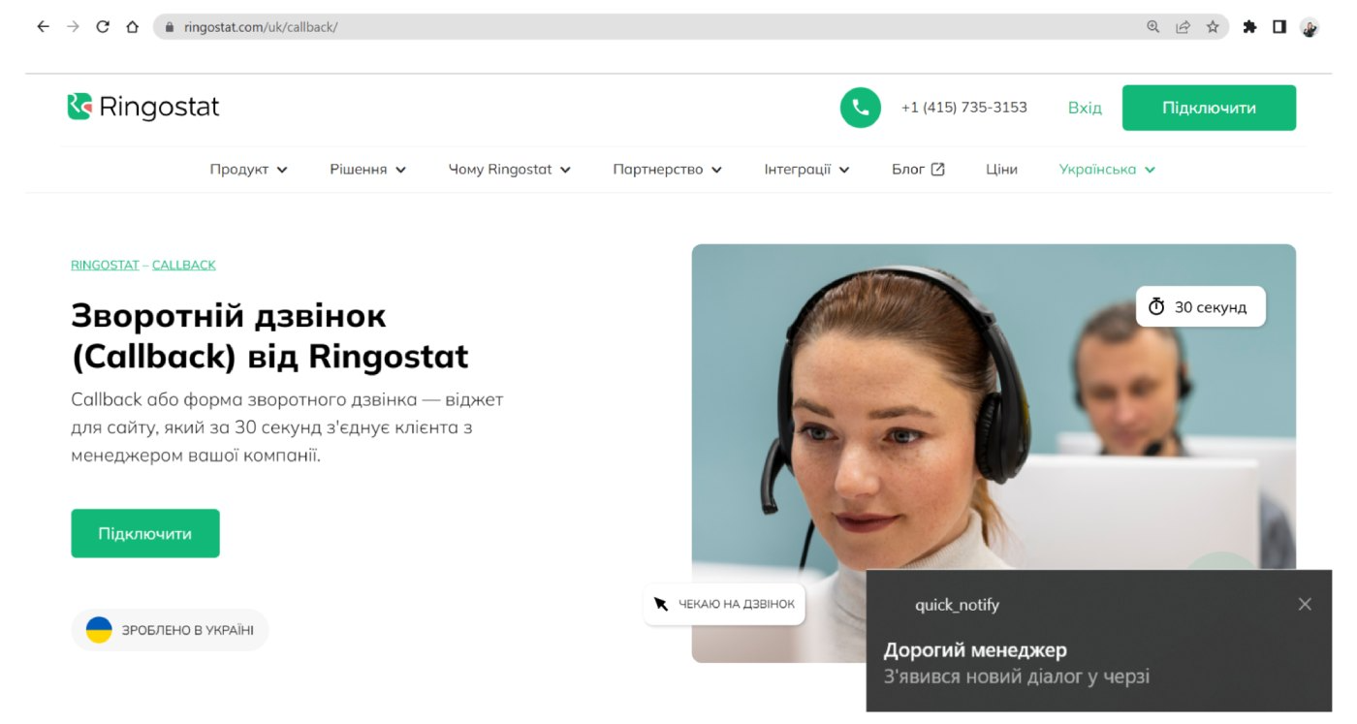The width and height of the screenshot is (1357, 724).
Task: Click the stopwatch icon beside 30 секунд
Action: pyautogui.click(x=1156, y=307)
